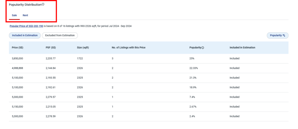Screen dimensions: 298x129
Task: Switch to the Rent tab
Action: (25, 15)
